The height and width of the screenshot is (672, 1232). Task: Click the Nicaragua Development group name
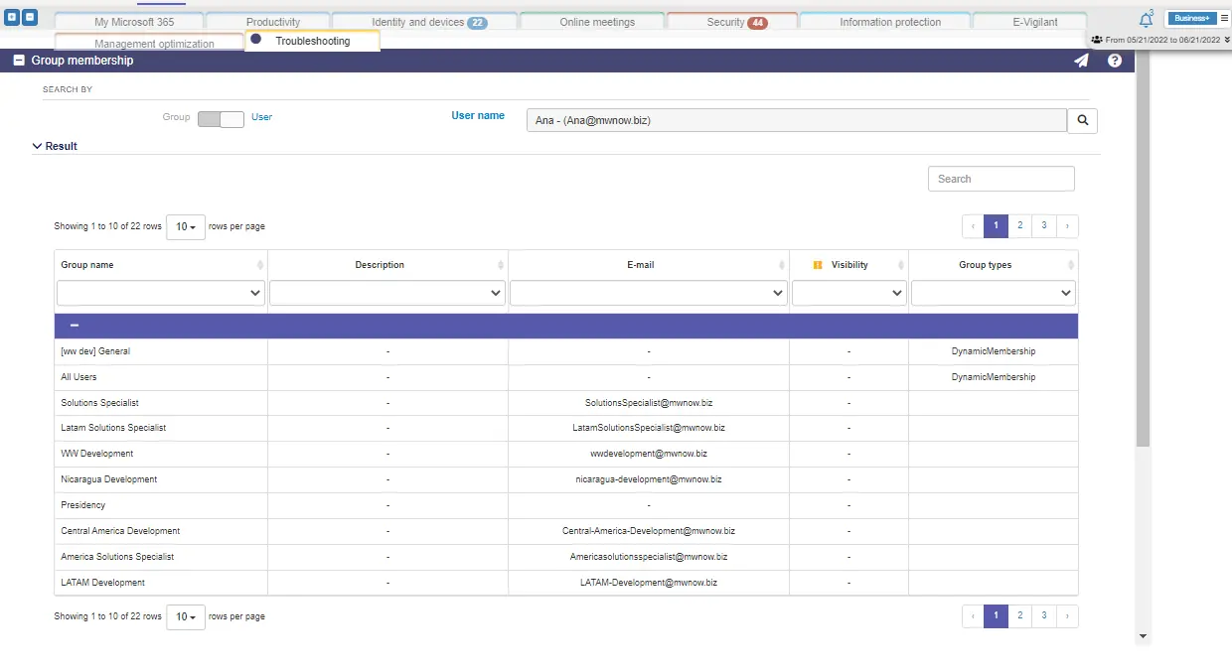click(x=109, y=479)
